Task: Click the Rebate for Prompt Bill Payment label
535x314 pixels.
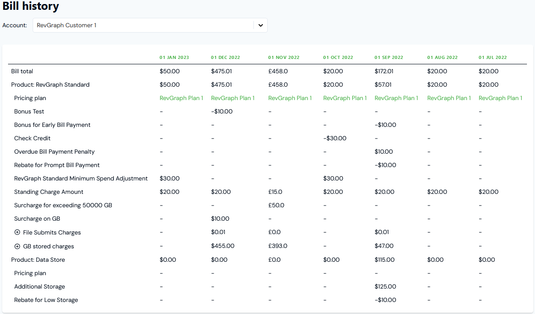Action: 57,165
